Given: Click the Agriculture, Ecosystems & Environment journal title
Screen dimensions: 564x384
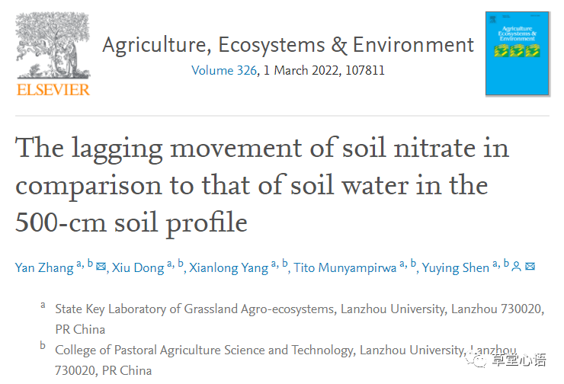Looking at the screenshot, I should 288,45.
